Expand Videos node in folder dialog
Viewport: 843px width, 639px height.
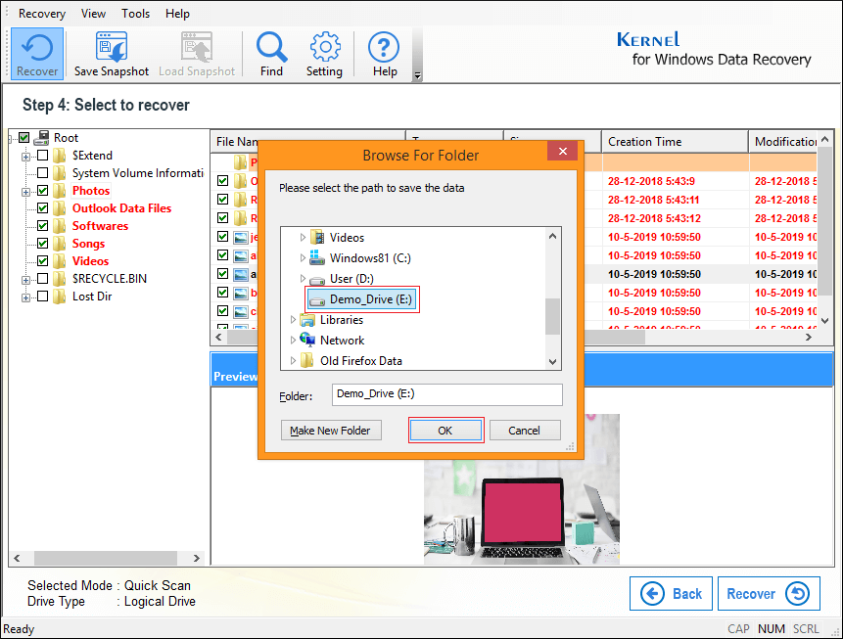pyautogui.click(x=303, y=237)
